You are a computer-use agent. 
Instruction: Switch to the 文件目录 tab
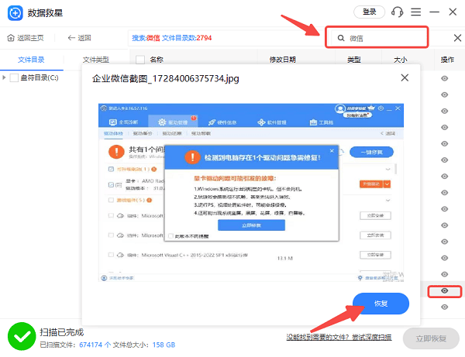(x=31, y=60)
